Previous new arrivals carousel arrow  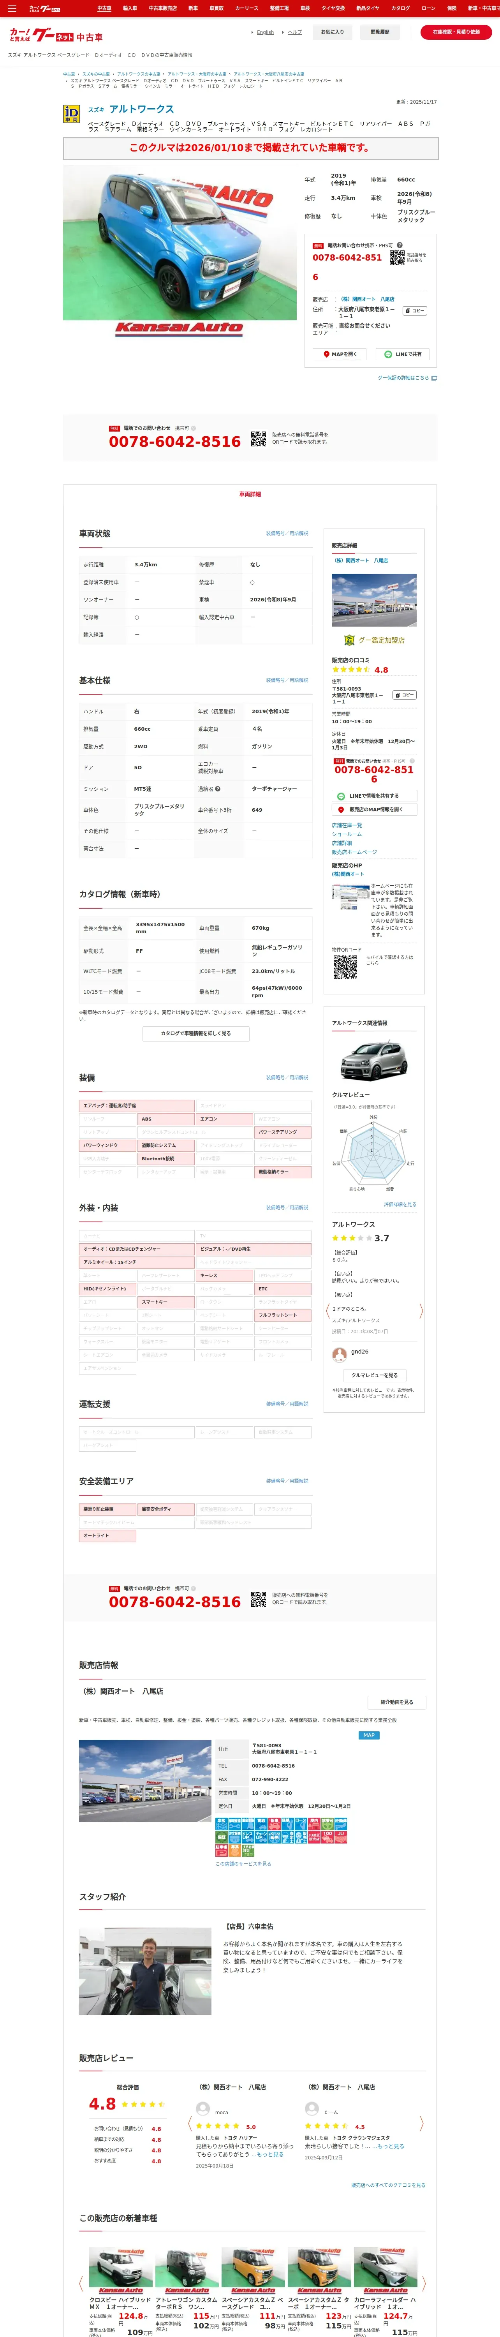tap(80, 2284)
